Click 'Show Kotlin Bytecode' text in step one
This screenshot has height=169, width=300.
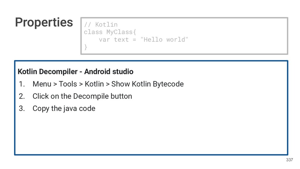[147, 84]
